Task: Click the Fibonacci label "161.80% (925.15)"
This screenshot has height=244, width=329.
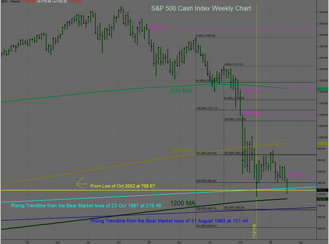Action: [x=235, y=153]
